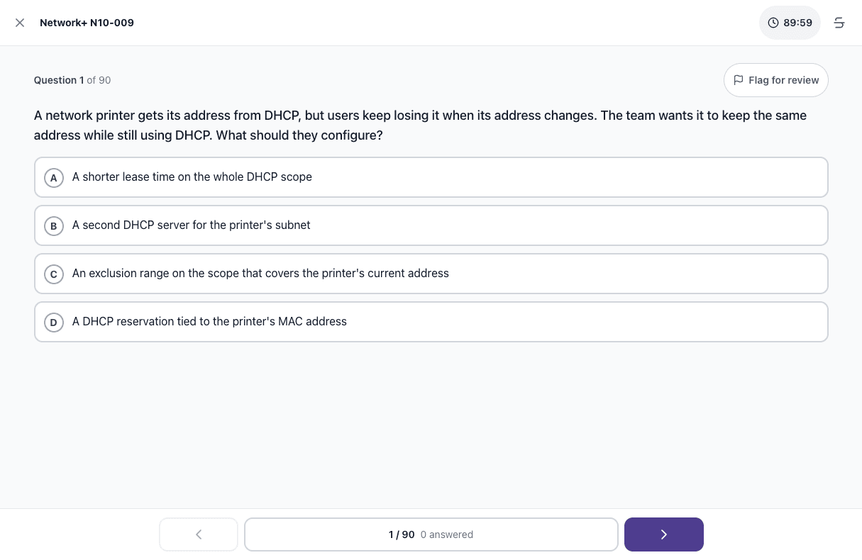Screen dimensions: 862x560
Task: Click the strikethrough answers icon
Action: tap(839, 23)
